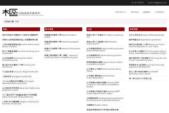Open the PROFILE menu item
This screenshot has height=113, width=169.
point(135,12)
